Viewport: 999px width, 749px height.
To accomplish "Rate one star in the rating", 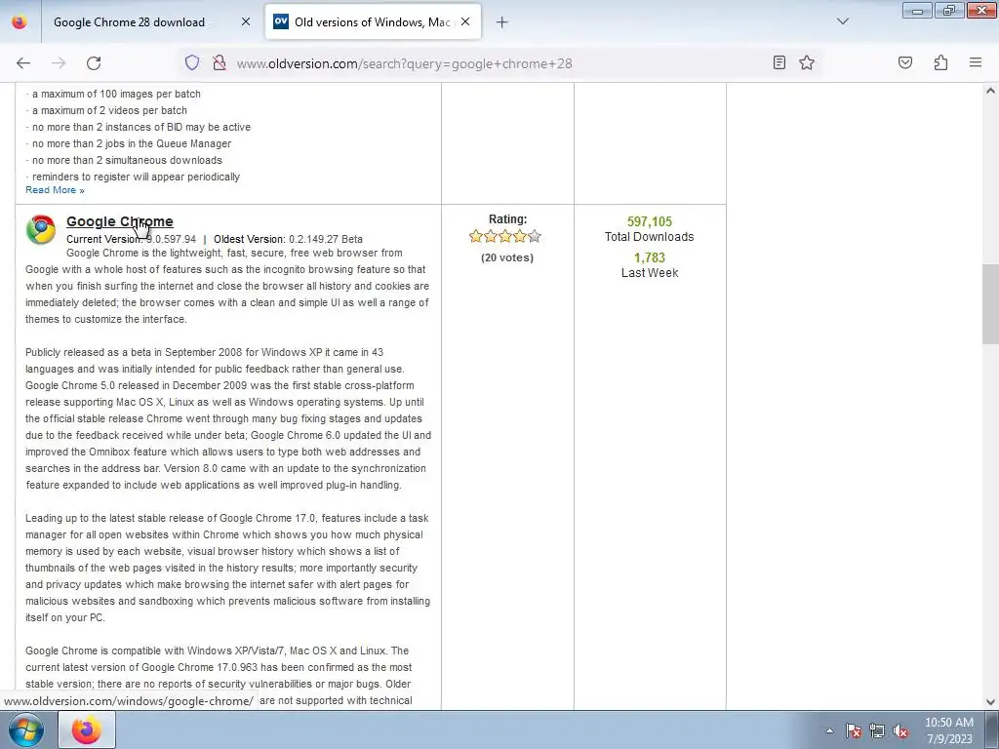I will [475, 236].
